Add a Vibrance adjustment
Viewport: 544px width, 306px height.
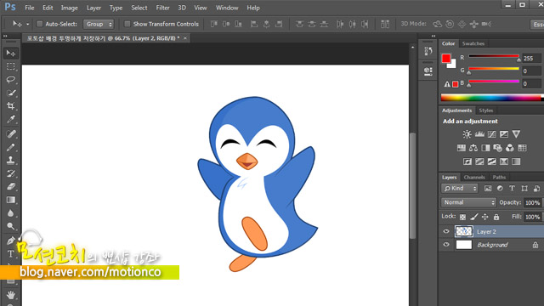point(516,134)
